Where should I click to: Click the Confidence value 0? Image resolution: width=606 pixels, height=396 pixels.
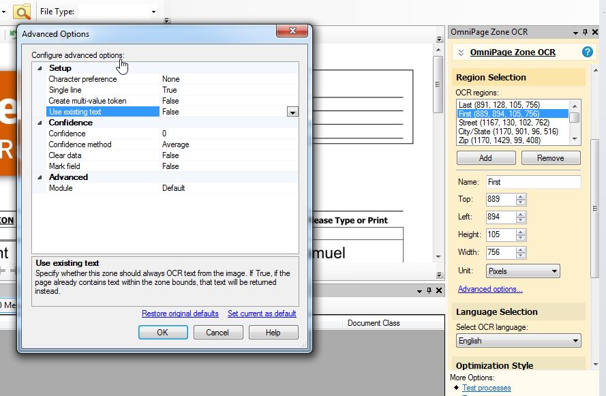tap(164, 134)
